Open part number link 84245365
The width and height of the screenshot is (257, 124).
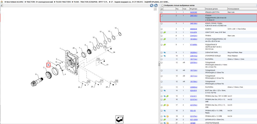[194, 12]
